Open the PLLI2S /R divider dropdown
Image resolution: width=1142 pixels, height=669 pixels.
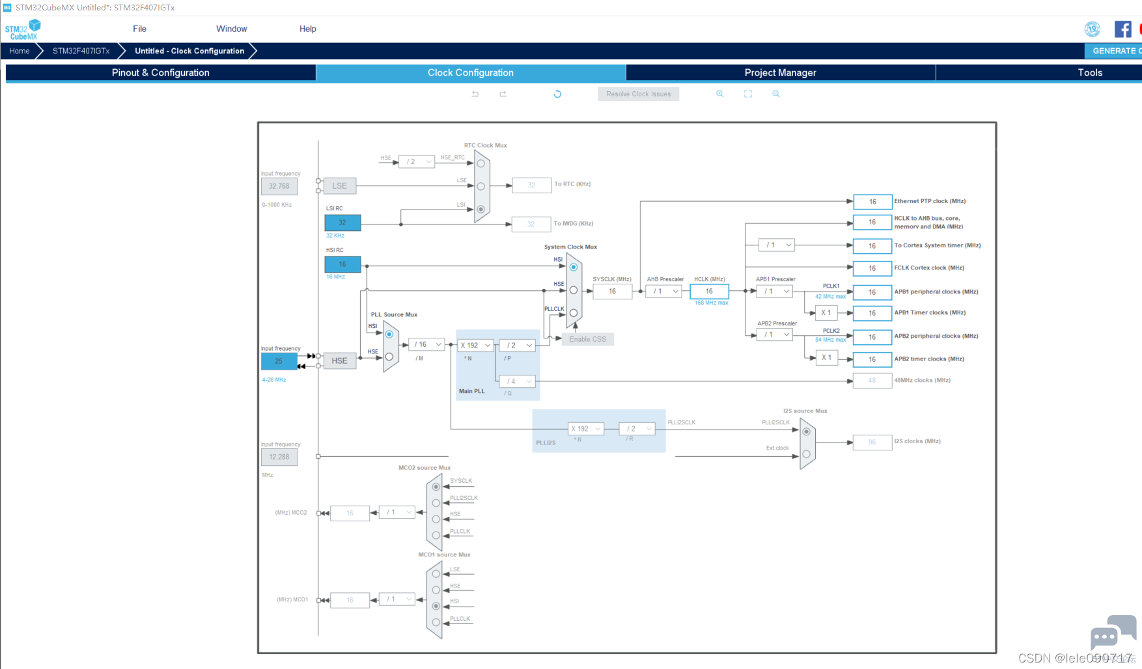637,429
